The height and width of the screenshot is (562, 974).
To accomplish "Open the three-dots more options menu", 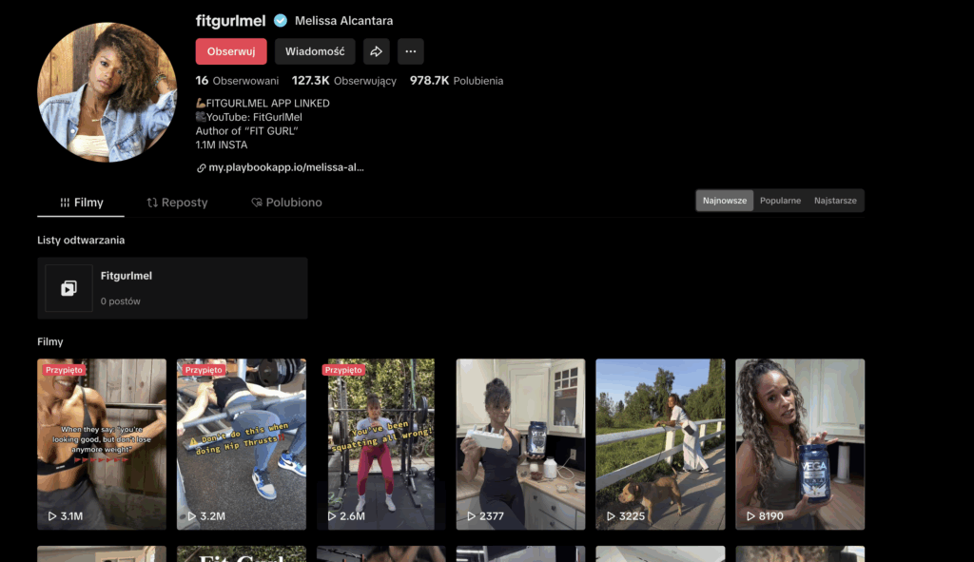I will pos(411,51).
